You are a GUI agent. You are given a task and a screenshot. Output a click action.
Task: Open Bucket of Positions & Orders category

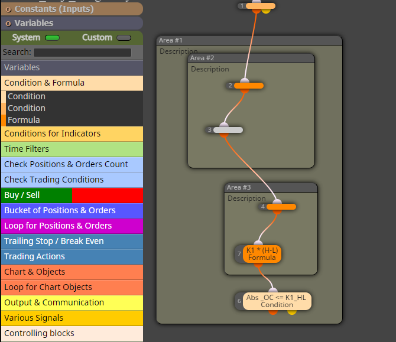coord(72,211)
